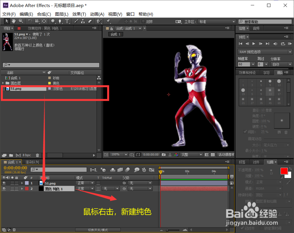294x233 pixels.
Task: Hide the 51.png layer eye toggle
Action: point(4,183)
